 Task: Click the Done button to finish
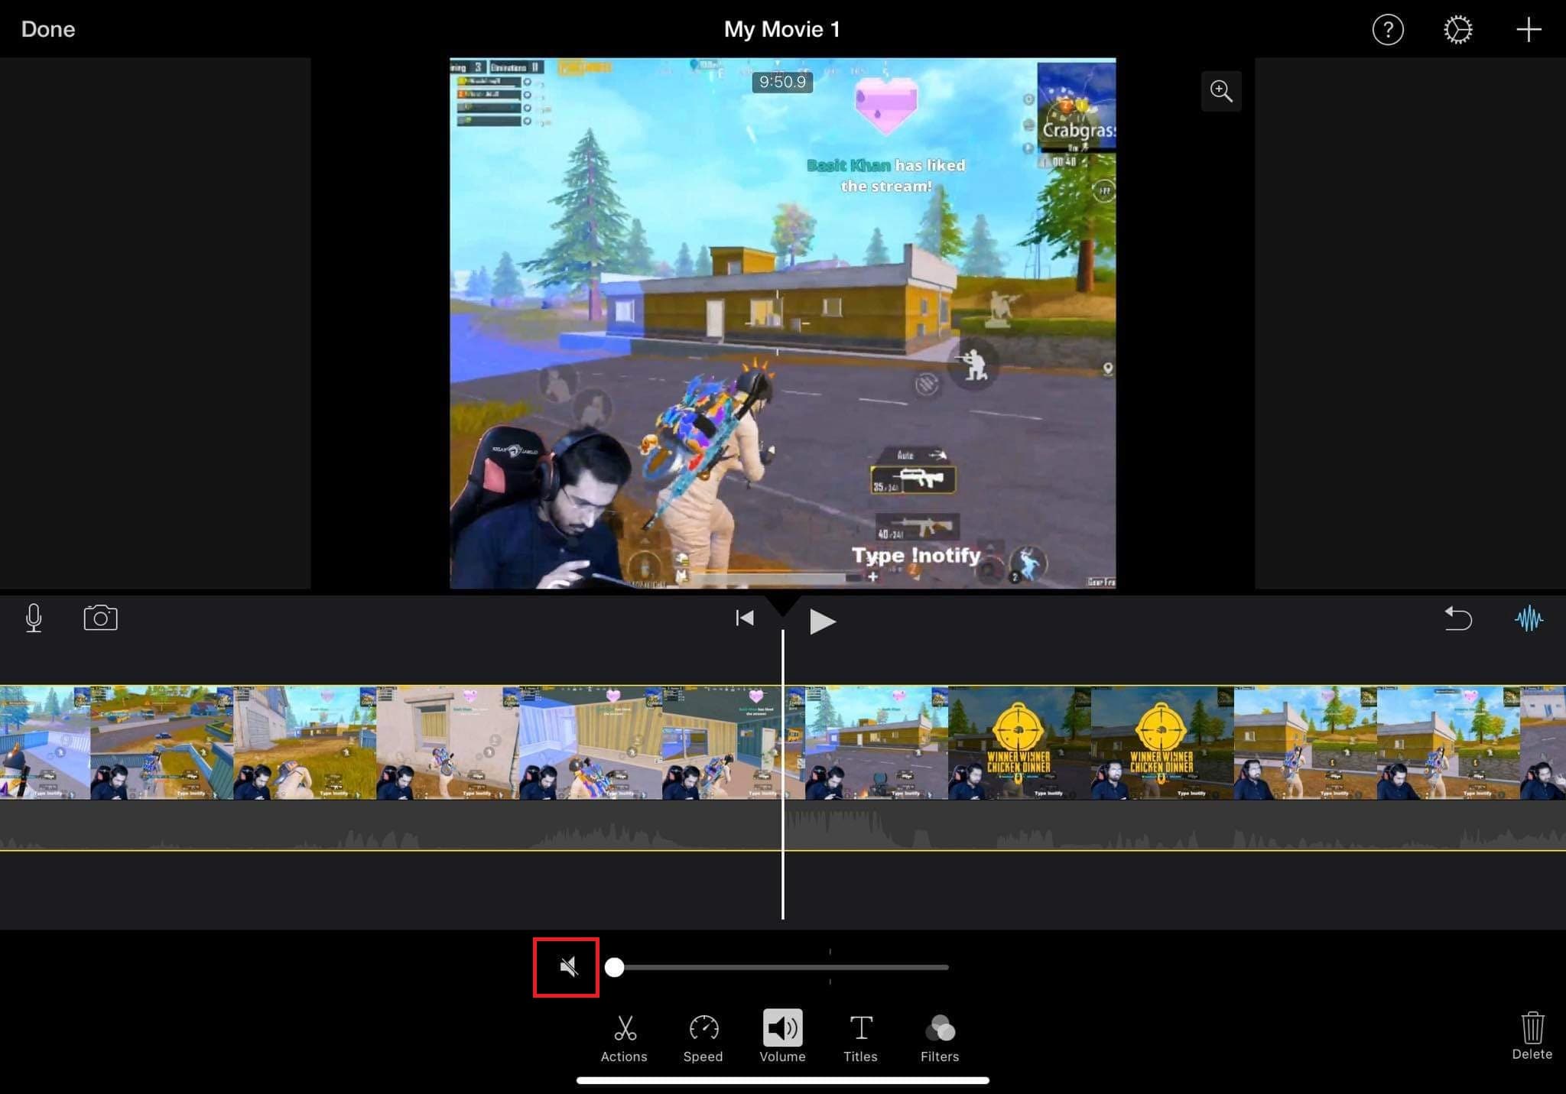[x=47, y=28]
